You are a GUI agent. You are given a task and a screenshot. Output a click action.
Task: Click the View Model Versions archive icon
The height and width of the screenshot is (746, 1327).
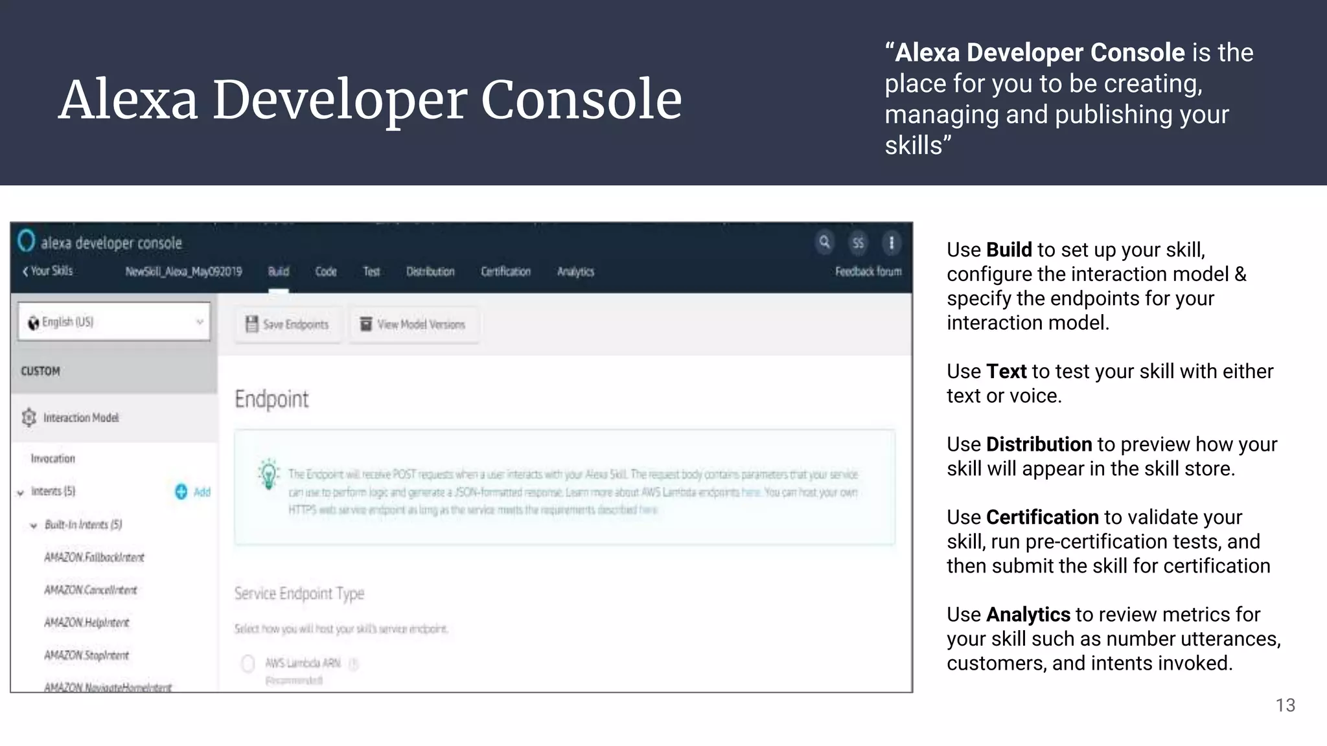(366, 324)
